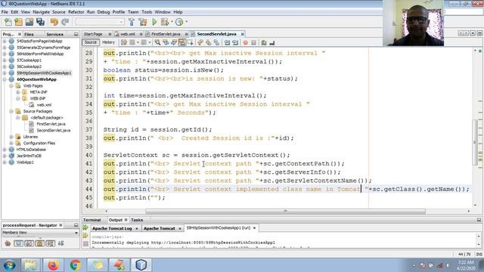Click the Redo arrow icon
Image resolution: width=484 pixels, height=272 pixels.
click(65, 22)
